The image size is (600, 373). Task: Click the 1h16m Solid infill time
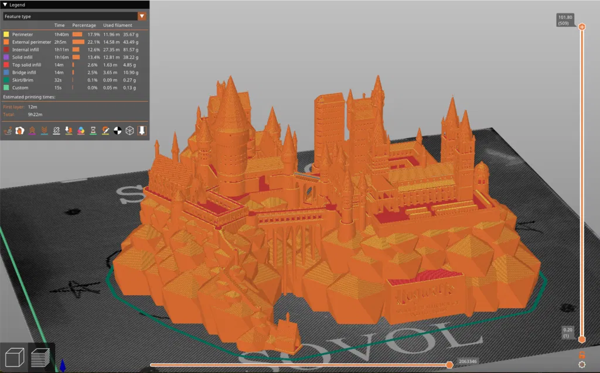pos(61,57)
